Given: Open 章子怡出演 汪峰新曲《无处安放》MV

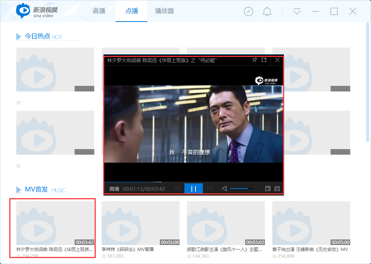Looking at the screenshot, I should (311, 249).
